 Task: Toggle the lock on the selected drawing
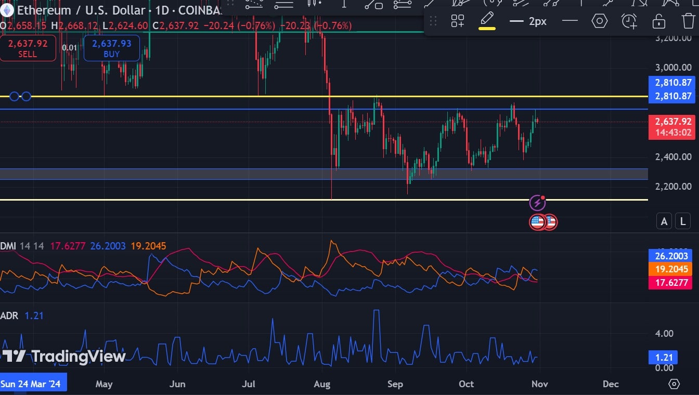[659, 21]
